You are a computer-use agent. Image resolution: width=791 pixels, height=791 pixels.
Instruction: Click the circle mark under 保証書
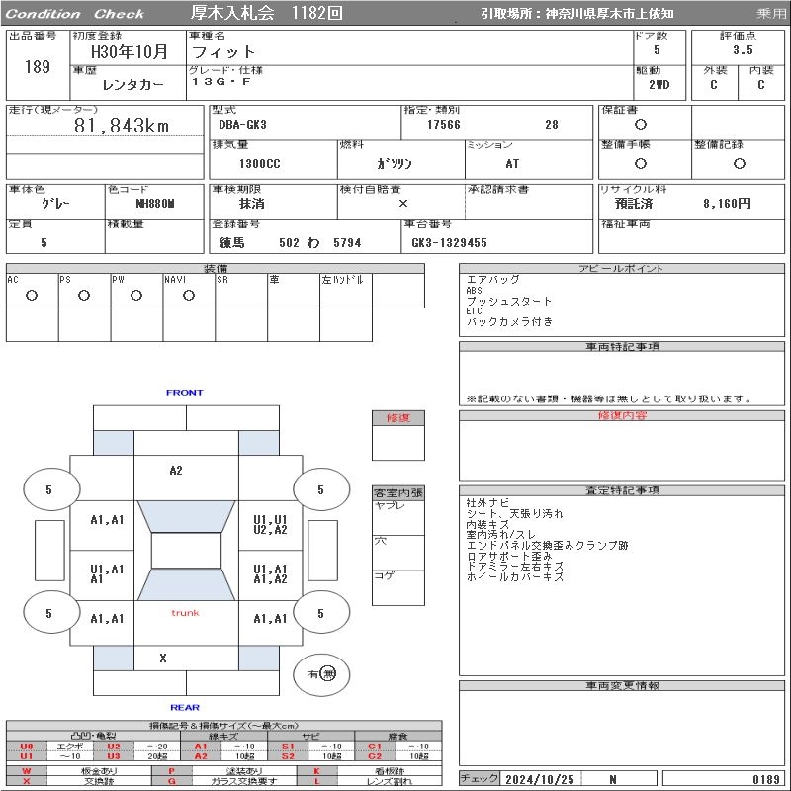point(641,125)
